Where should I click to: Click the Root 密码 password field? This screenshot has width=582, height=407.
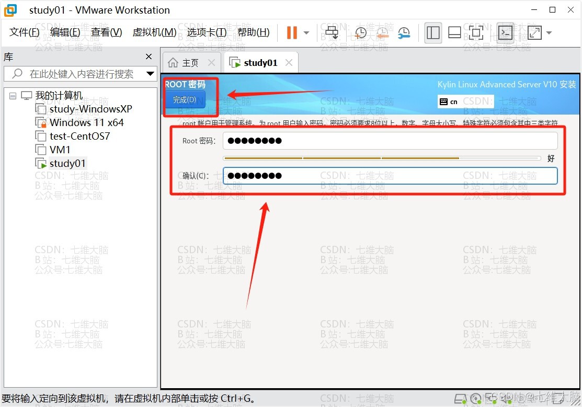coord(390,141)
